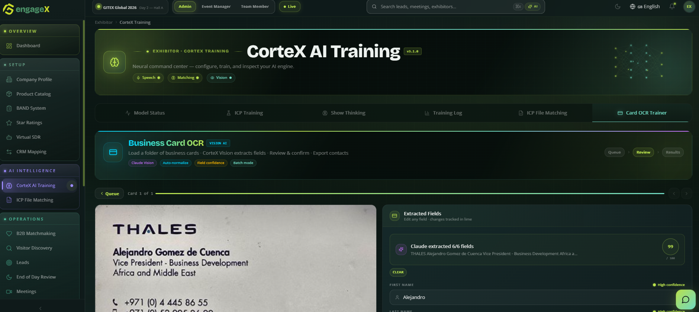699x312 pixels.
Task: Switch to Team Member role
Action: point(255,7)
